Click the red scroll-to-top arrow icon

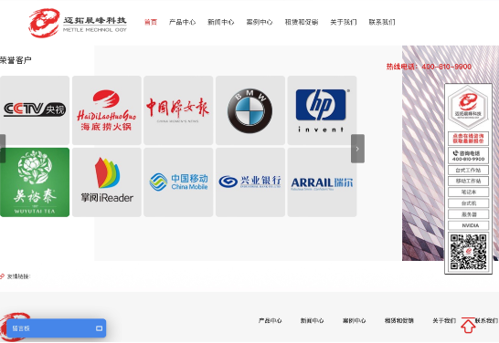[468, 326]
